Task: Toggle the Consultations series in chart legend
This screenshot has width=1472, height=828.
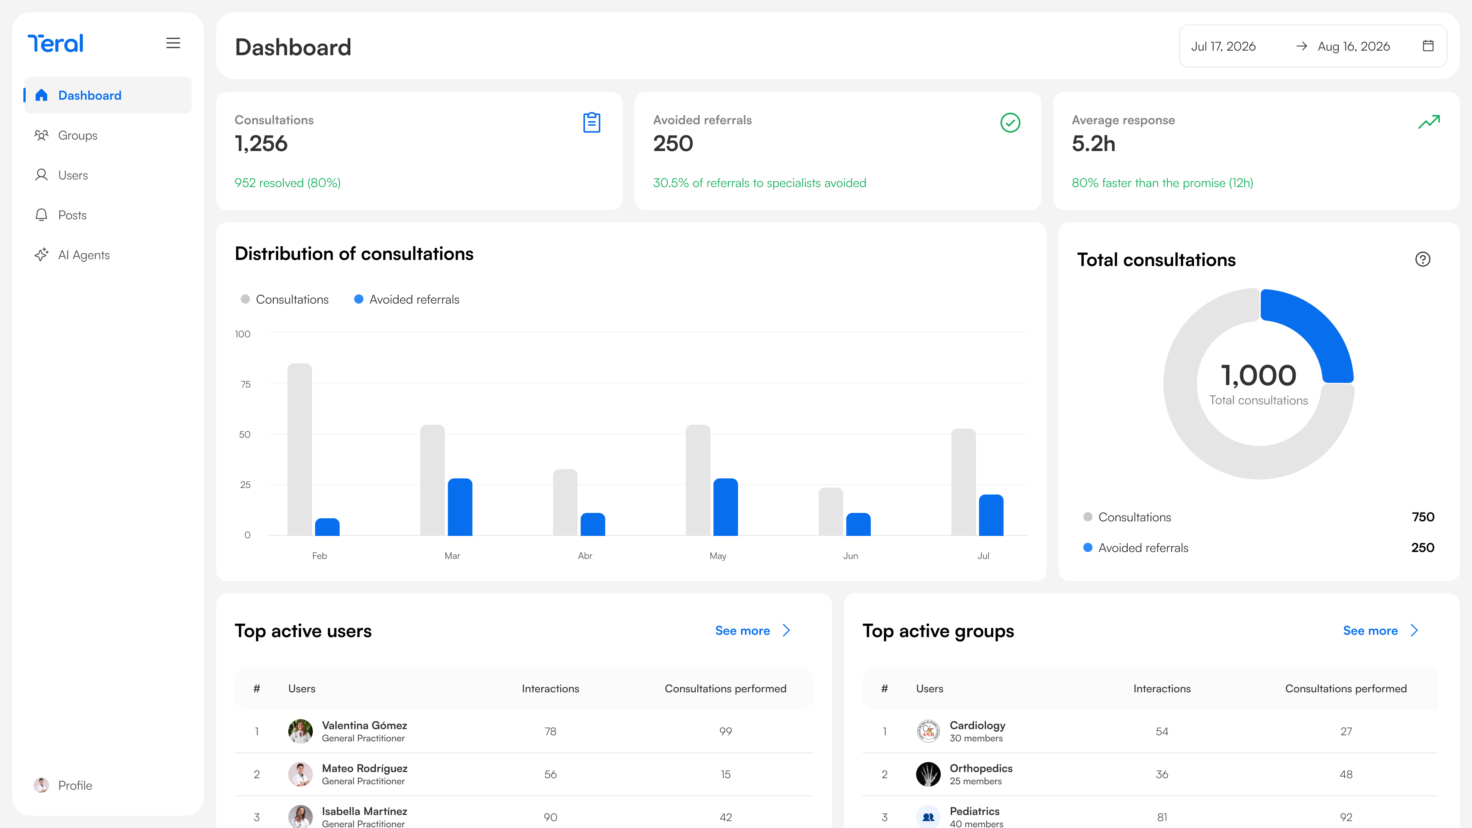Action: coord(284,299)
